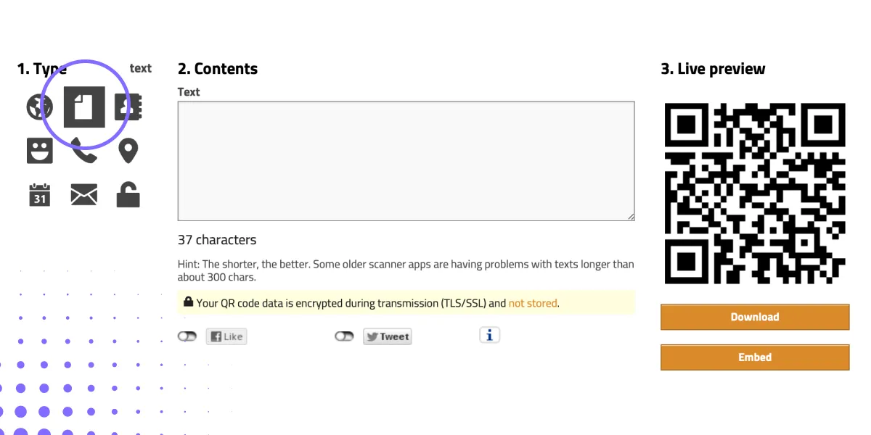Select the URL globe type icon
Viewport: 871px width, 435px height.
point(39,107)
